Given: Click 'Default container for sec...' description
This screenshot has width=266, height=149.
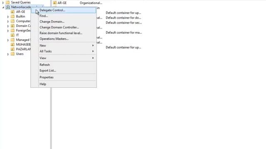Looking at the screenshot, I should 124,23.
